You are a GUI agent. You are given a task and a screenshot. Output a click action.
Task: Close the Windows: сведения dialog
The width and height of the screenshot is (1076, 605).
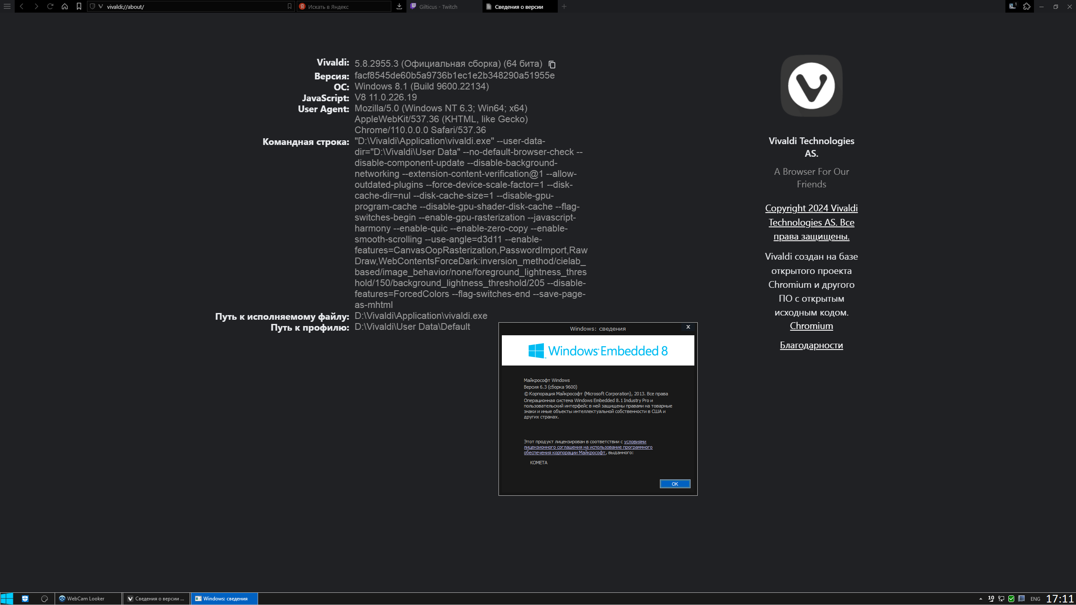(688, 327)
